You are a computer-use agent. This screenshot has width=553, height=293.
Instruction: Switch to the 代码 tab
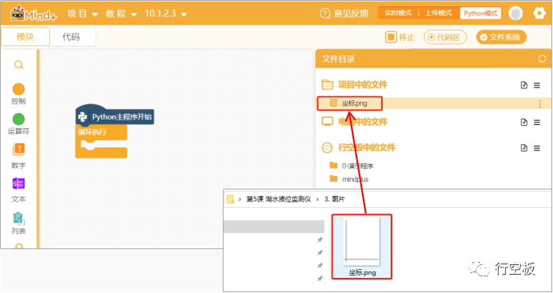click(x=72, y=37)
